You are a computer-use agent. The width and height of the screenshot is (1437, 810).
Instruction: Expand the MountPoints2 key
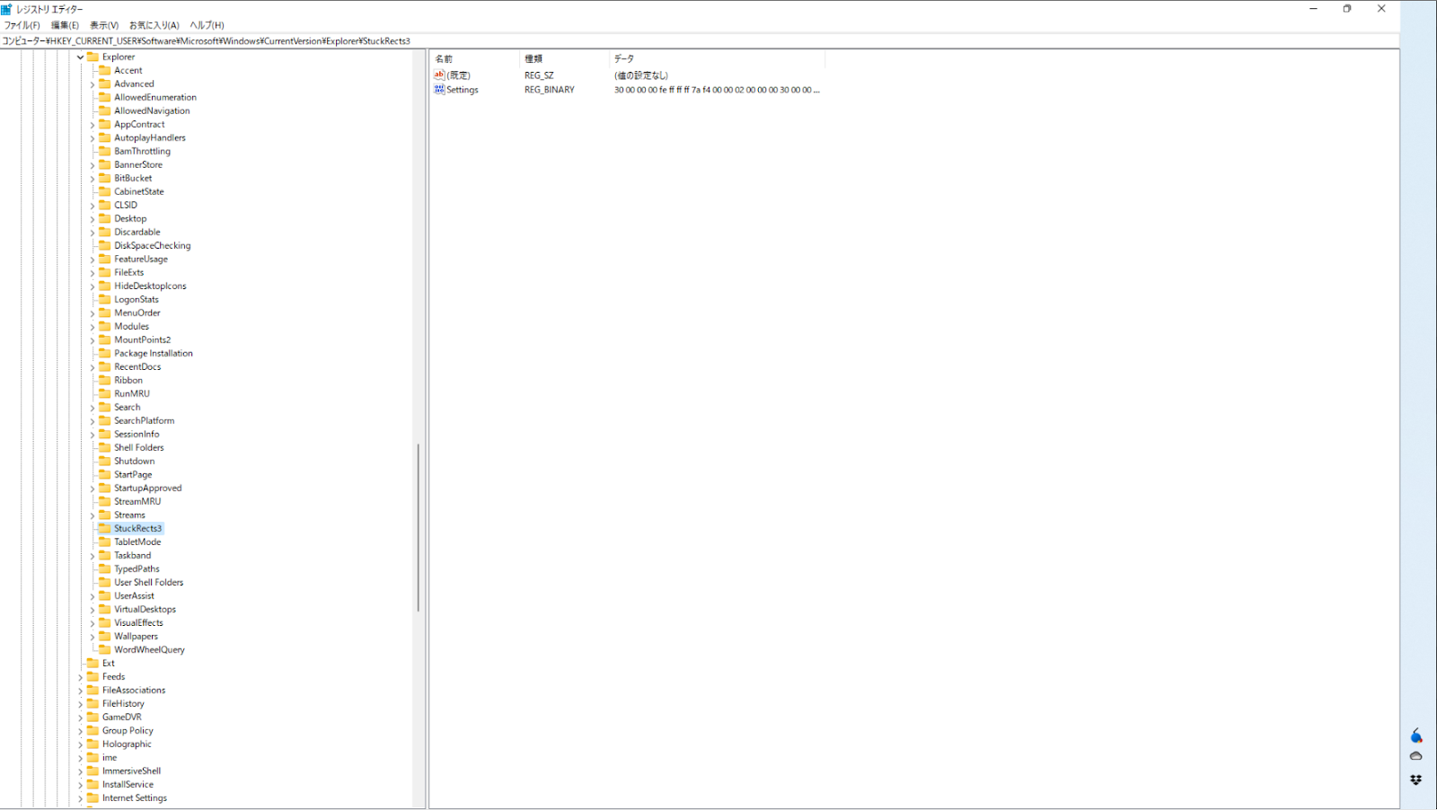[93, 340]
